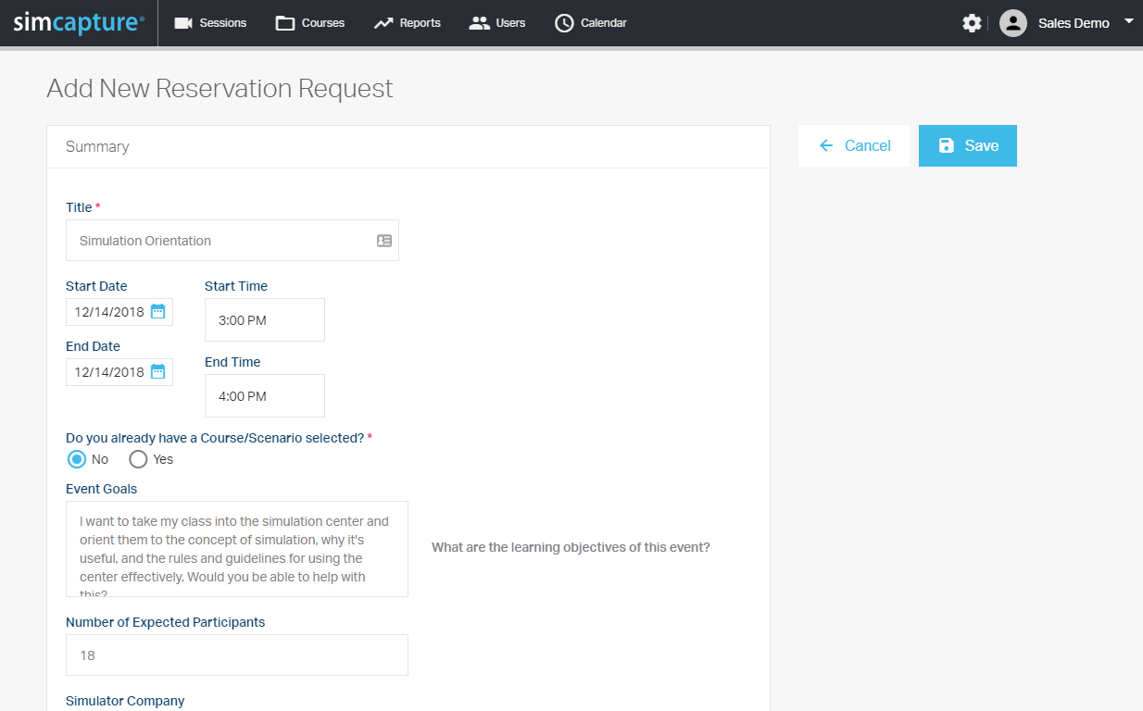
Task: Open the Start Time 3:00 PM selector
Action: pyautogui.click(x=264, y=320)
